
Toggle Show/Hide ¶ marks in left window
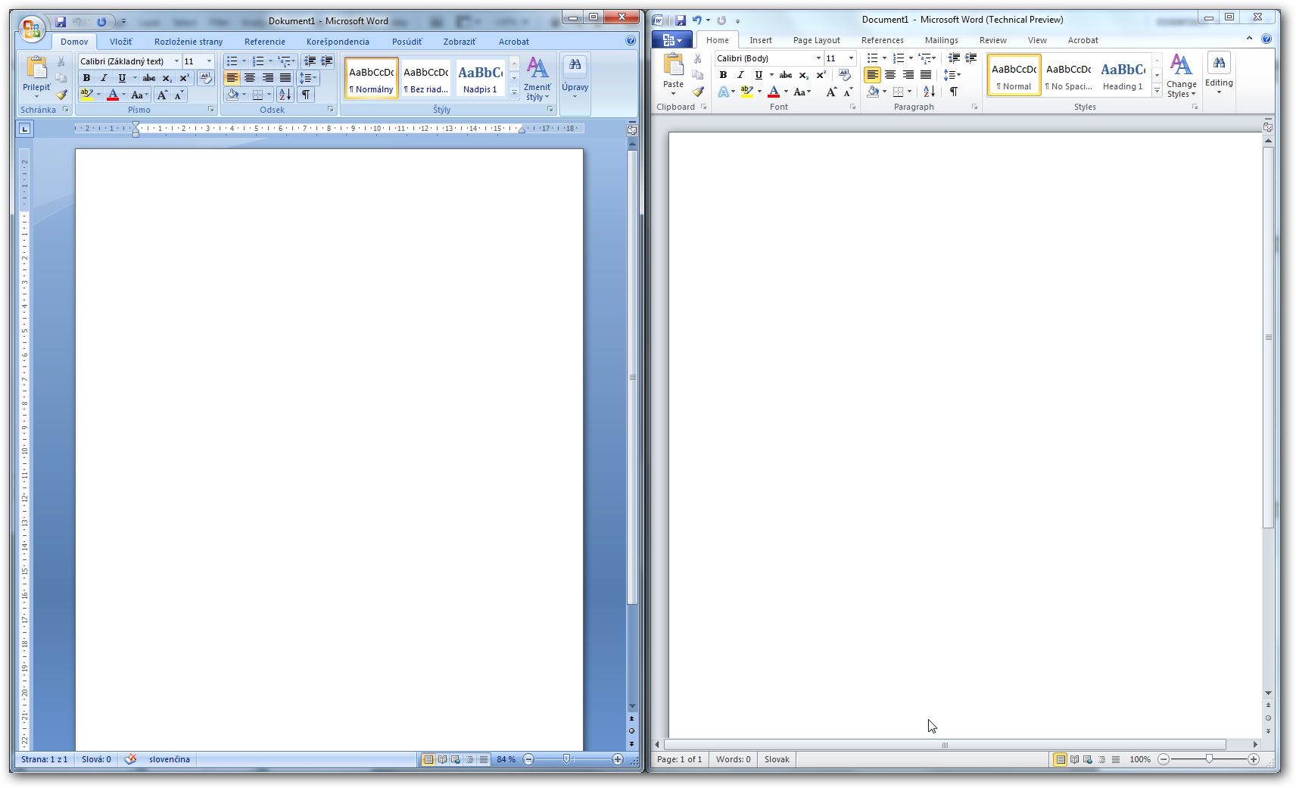coord(305,95)
